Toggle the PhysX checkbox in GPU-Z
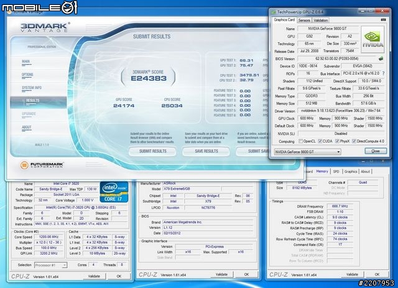Viewport: 398px width, 288px height. [x=337, y=141]
